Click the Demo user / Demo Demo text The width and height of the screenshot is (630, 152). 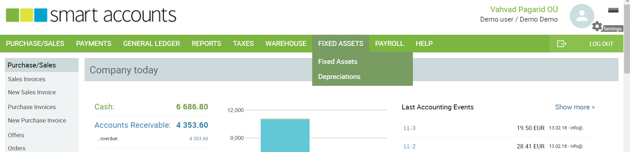click(519, 19)
